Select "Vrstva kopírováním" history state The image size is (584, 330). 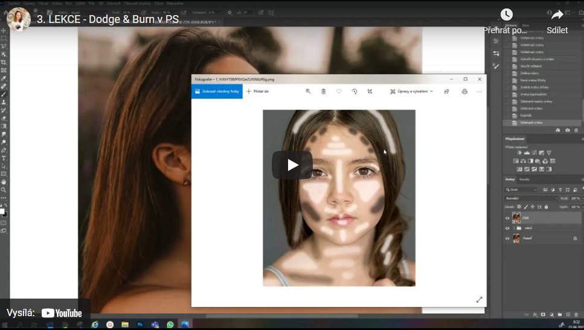(533, 94)
